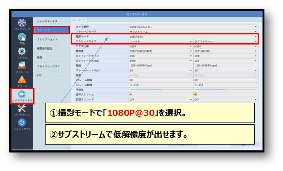Open システム gear settings icon
The image size is (283, 171).
point(22,52)
